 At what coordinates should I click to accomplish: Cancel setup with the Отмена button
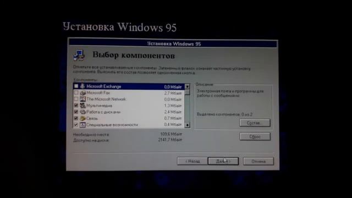tap(258, 161)
